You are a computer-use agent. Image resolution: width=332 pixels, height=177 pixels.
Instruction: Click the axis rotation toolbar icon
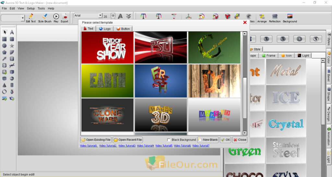[x=188, y=16]
